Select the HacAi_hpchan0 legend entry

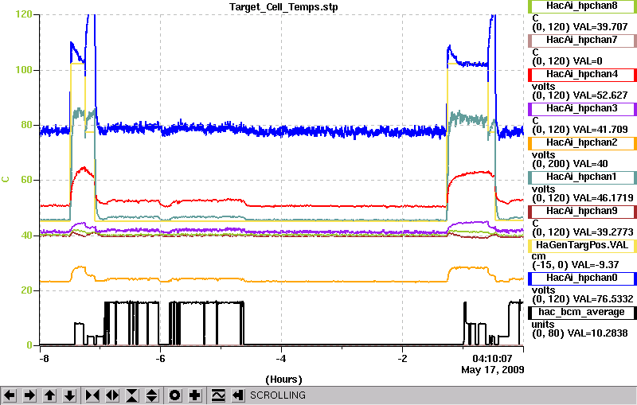tap(582, 278)
